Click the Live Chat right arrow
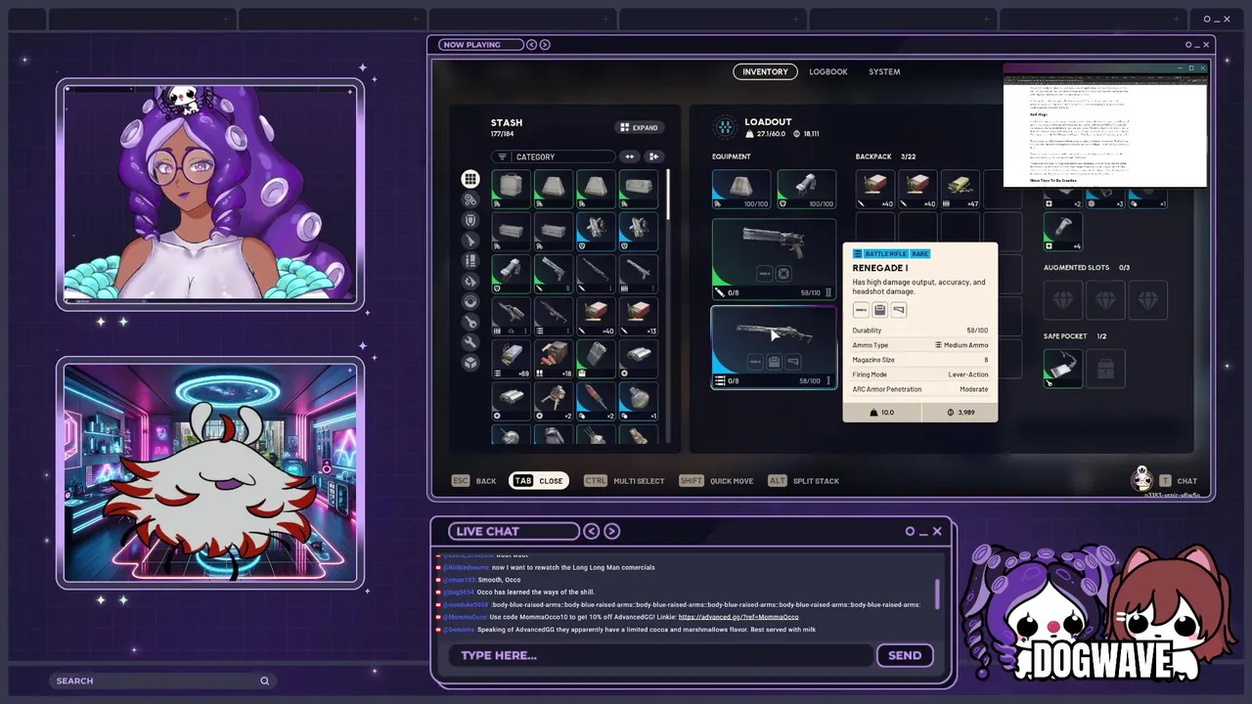This screenshot has width=1252, height=704. pos(612,531)
